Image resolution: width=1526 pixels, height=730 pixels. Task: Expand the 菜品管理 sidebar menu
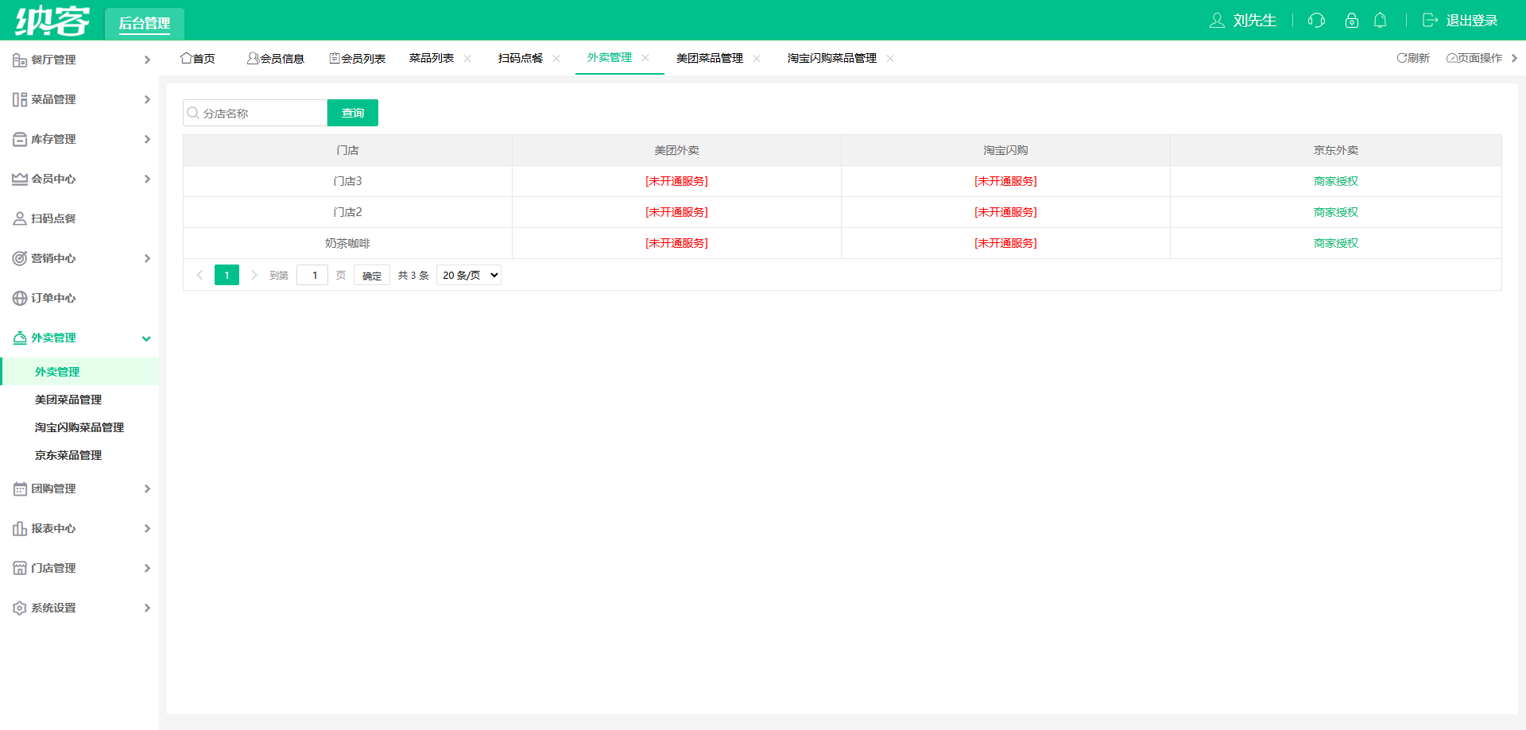pyautogui.click(x=79, y=99)
